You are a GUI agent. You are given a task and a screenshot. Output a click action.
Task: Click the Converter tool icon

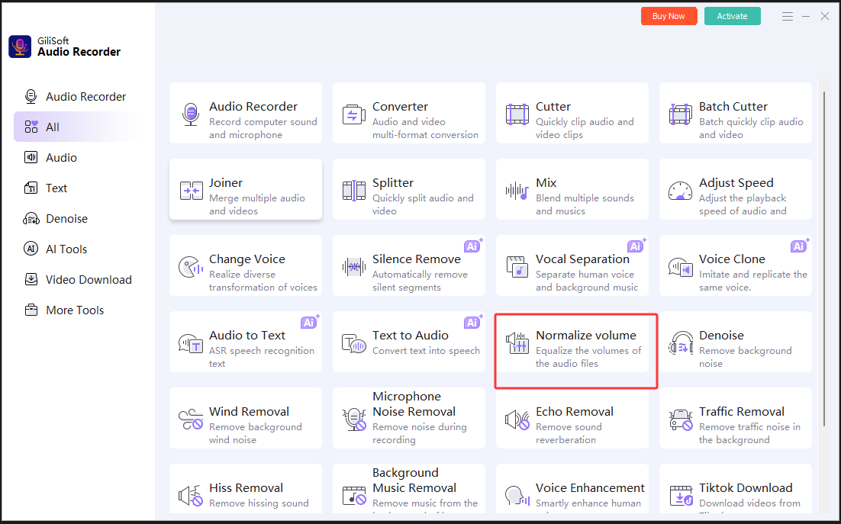354,114
